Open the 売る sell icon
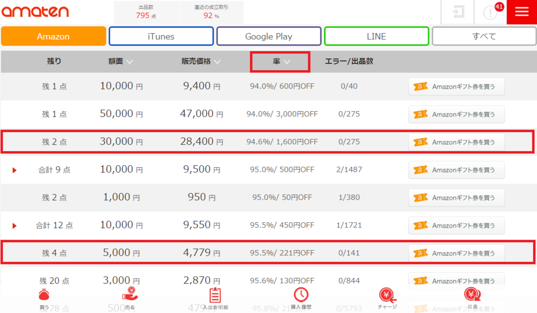 pos(130,294)
